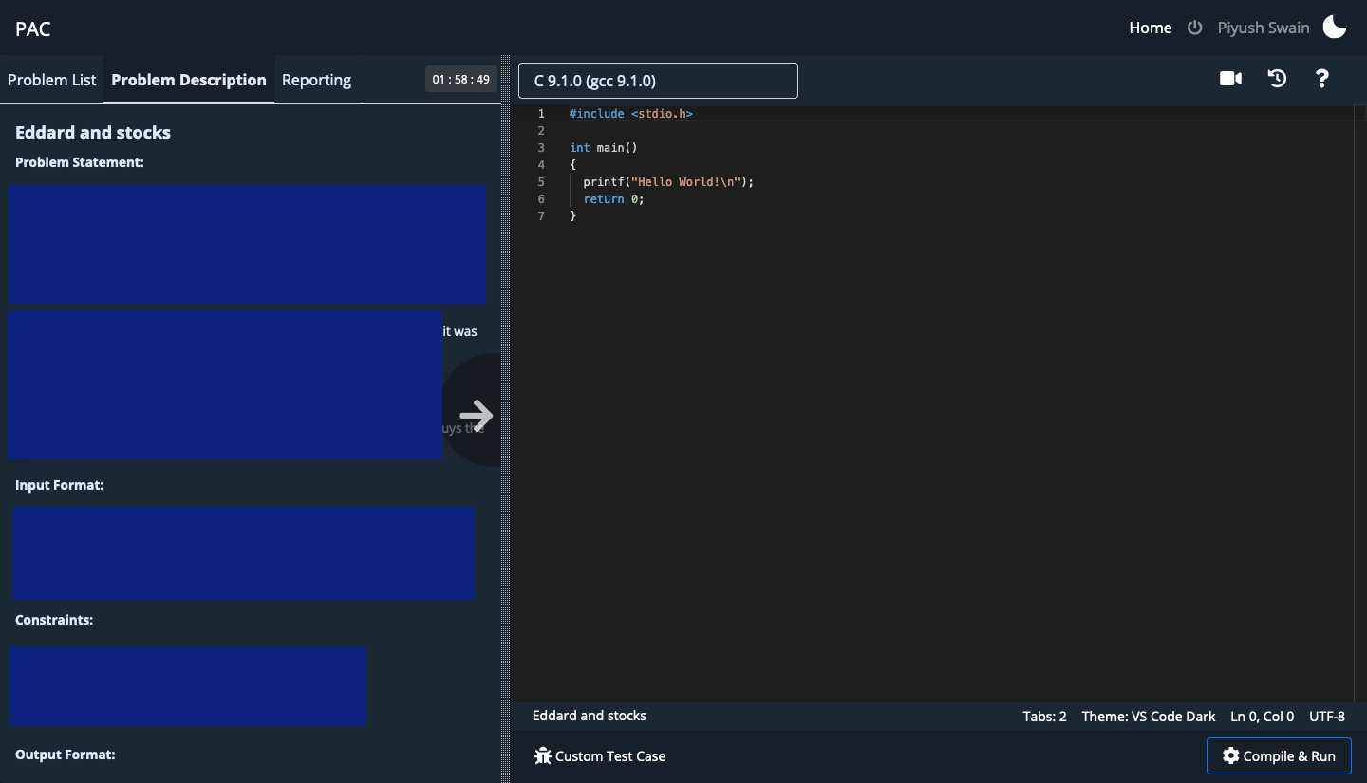
Task: Click the PAC logo
Action: 32,28
